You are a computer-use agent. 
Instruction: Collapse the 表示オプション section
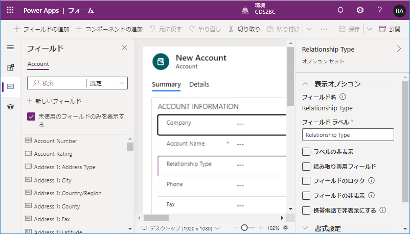pyautogui.click(x=305, y=84)
